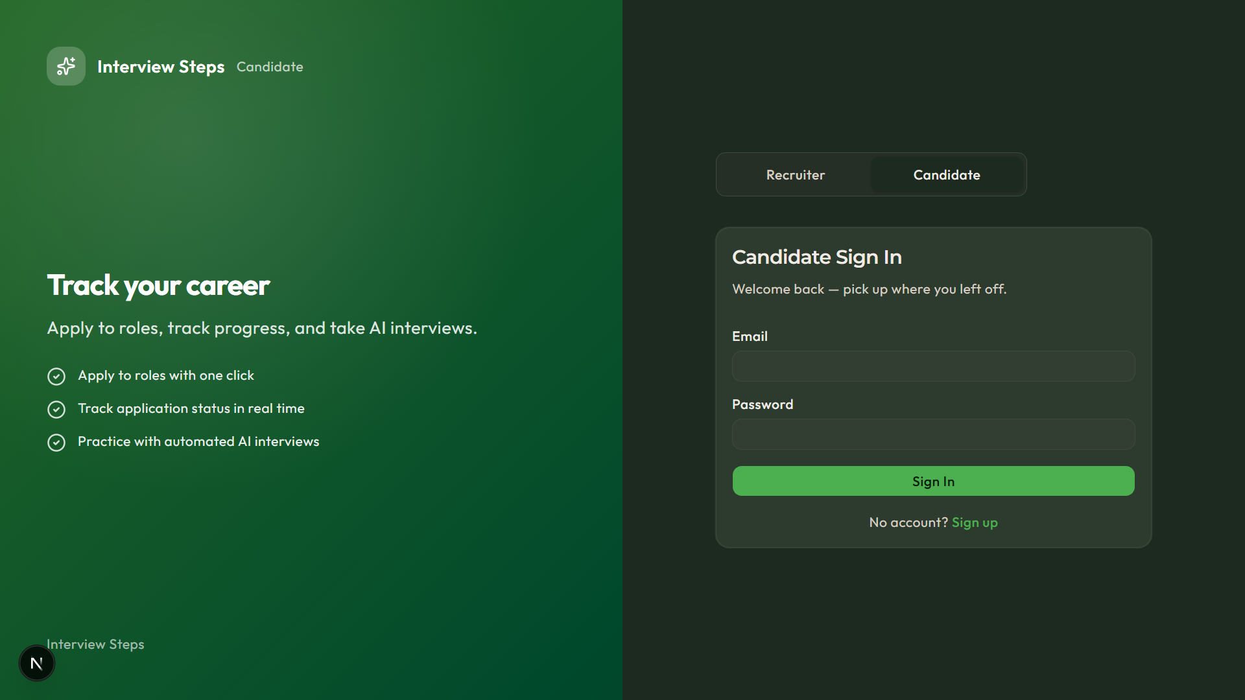Click the Interview Steps header title
This screenshot has height=700, width=1245.
[x=161, y=67]
